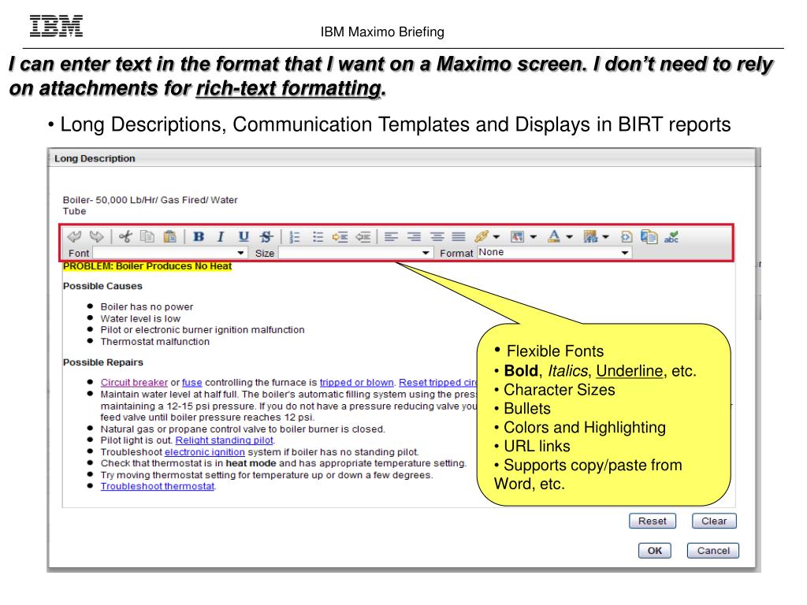Toggle Bold formatting
Image resolution: width=807 pixels, height=605 pixels.
199,236
